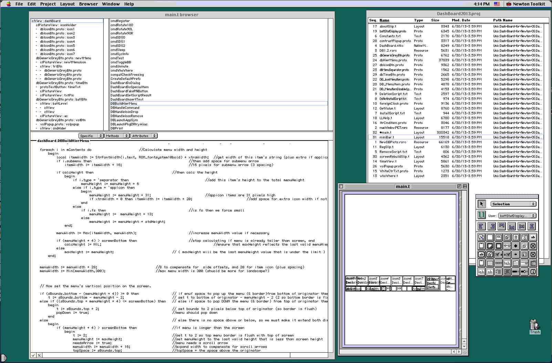The width and height of the screenshot is (552, 363).
Task: Click the checkmark apply button in browser
Action: pos(33,355)
